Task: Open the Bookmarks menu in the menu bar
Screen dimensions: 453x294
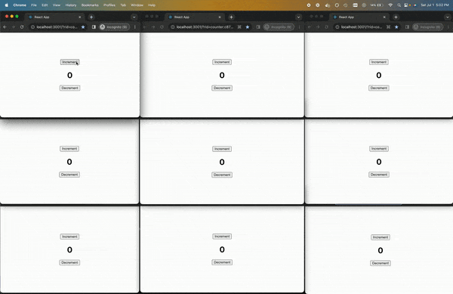Action: coord(90,5)
